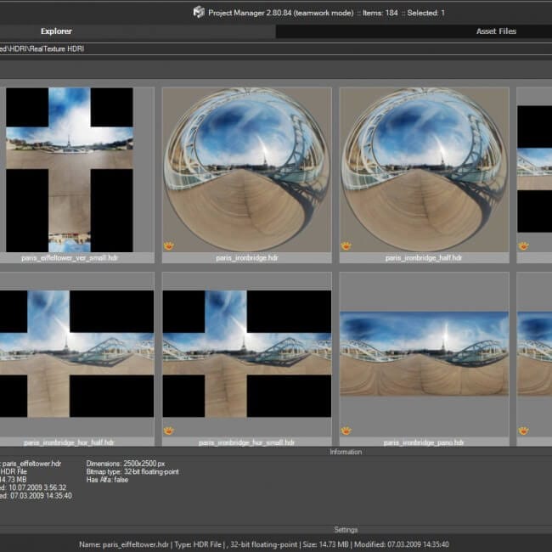The width and height of the screenshot is (552, 552).
Task: Click the '07.03.2009 14:35:40' date in Information panel
Action: (x=41, y=496)
